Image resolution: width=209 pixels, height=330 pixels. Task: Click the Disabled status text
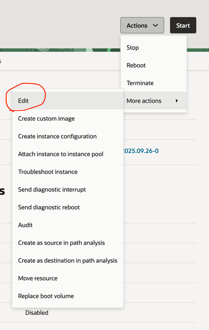click(37, 313)
